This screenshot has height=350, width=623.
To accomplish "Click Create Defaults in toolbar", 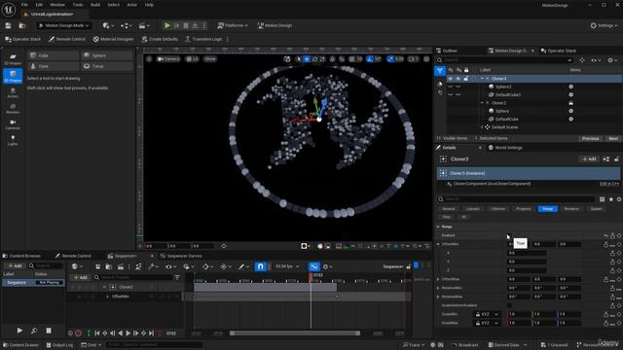I will pyautogui.click(x=160, y=39).
